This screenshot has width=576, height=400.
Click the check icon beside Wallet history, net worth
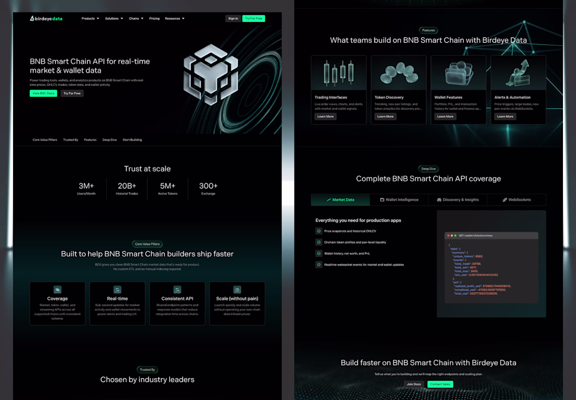pyautogui.click(x=319, y=253)
